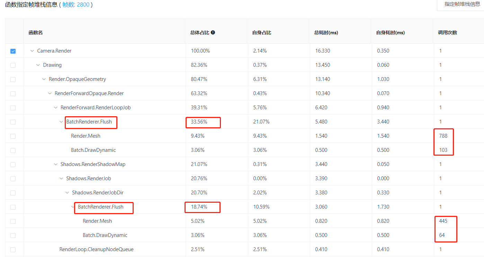Select the first Render.Mesh row
Screen dimensions: 484x257
[x=245, y=136]
